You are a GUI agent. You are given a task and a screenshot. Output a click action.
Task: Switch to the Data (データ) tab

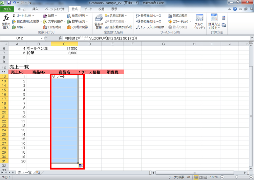tap(88, 9)
